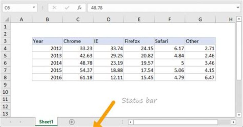
Task: Click the Name Box showing C6
Action: pos(20,8)
